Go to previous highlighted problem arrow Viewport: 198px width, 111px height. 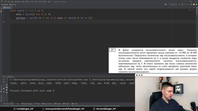(x=192, y=10)
